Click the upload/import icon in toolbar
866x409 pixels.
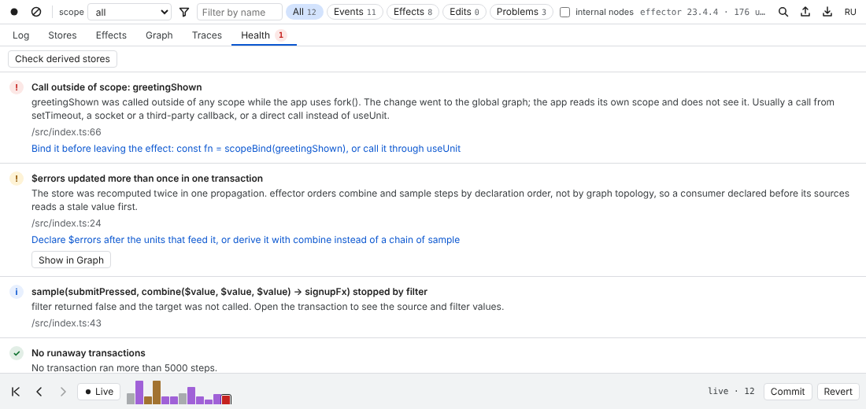click(805, 12)
